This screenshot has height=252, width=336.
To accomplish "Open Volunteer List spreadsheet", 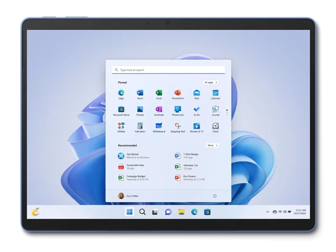I will (x=186, y=167).
